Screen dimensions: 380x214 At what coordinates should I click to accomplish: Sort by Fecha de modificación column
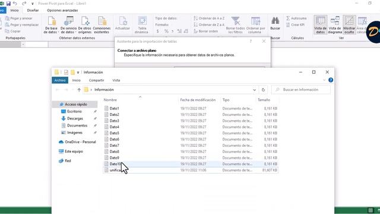198,100
